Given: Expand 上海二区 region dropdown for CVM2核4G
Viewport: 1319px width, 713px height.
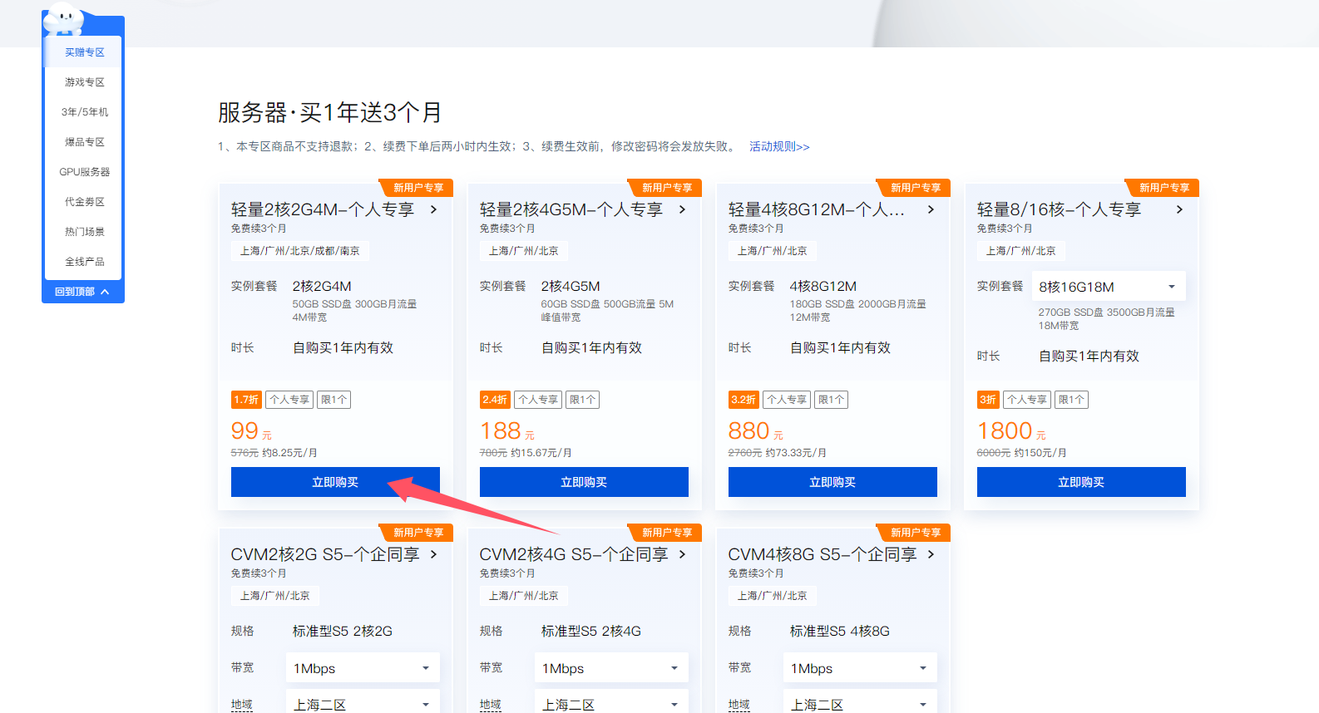Looking at the screenshot, I should click(611, 704).
